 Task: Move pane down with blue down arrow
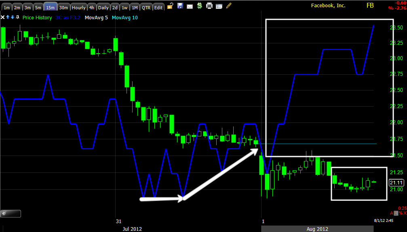12,17
